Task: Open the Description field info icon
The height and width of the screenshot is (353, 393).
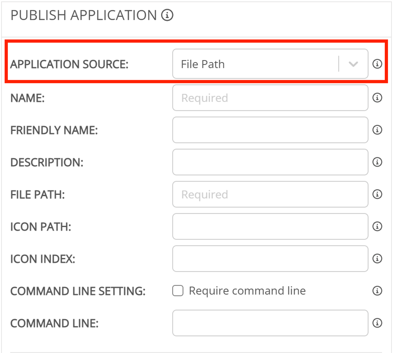Action: point(377,162)
